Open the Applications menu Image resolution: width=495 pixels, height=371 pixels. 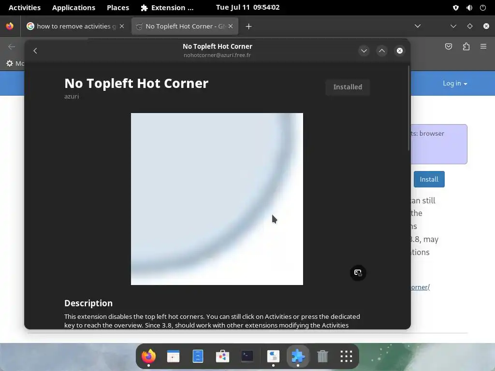pyautogui.click(x=73, y=8)
